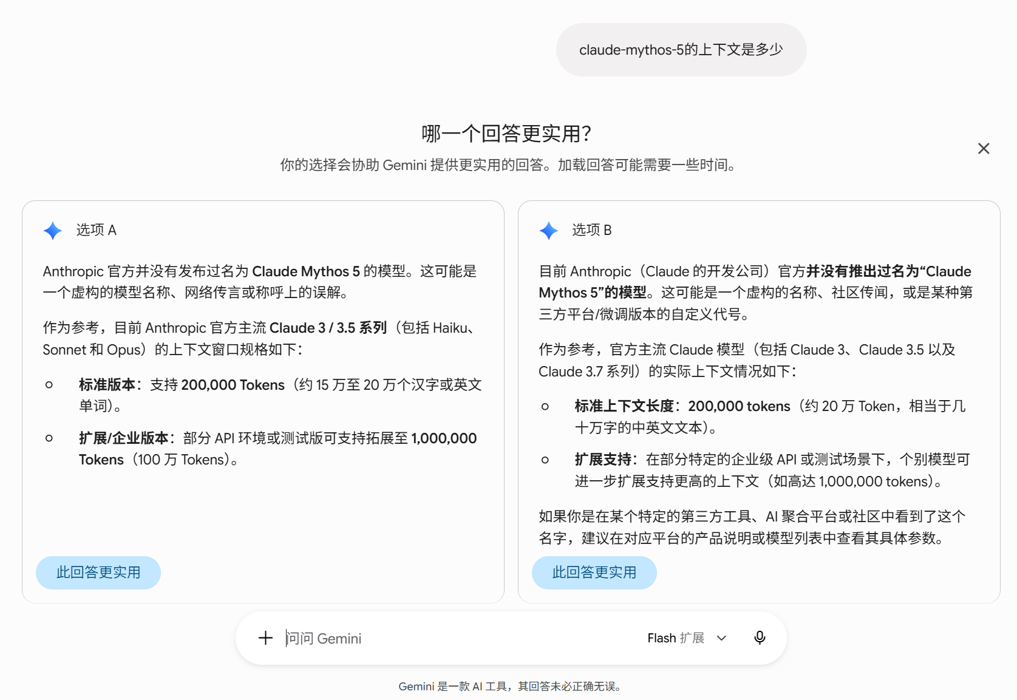This screenshot has height=700, width=1017.
Task: Click the '扩展/企业版本' bullet in option A
Action: [x=278, y=449]
